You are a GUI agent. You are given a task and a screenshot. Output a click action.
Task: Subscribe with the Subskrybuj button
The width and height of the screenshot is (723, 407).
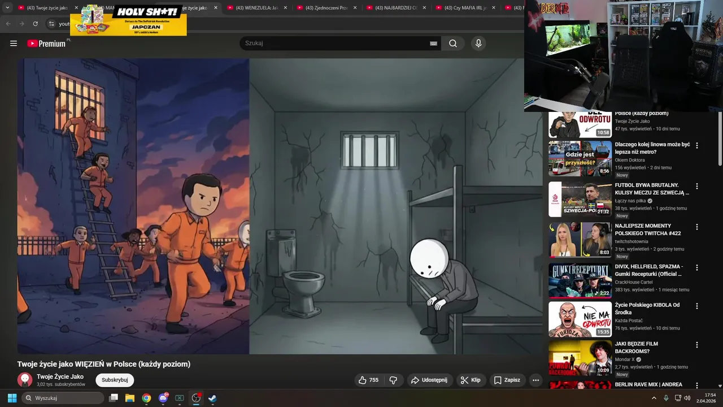[115, 380]
